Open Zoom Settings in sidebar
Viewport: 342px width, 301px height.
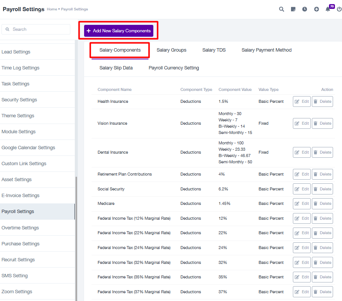pyautogui.click(x=37, y=292)
